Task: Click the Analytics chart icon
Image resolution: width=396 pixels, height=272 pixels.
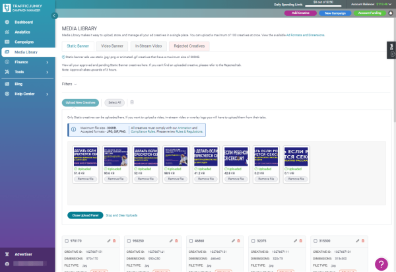Action: click(7, 32)
